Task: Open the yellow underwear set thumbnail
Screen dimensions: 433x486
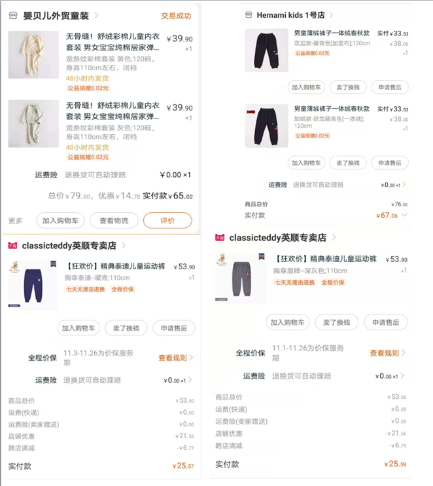Action: 33,54
